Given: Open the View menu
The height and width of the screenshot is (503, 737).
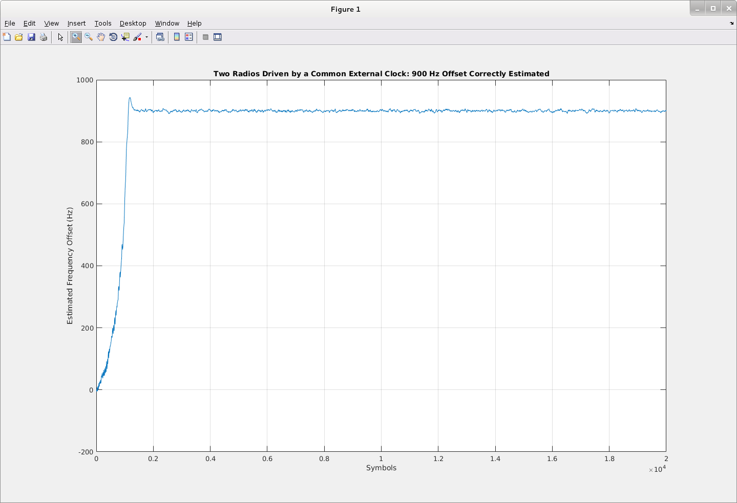Looking at the screenshot, I should click(x=51, y=23).
